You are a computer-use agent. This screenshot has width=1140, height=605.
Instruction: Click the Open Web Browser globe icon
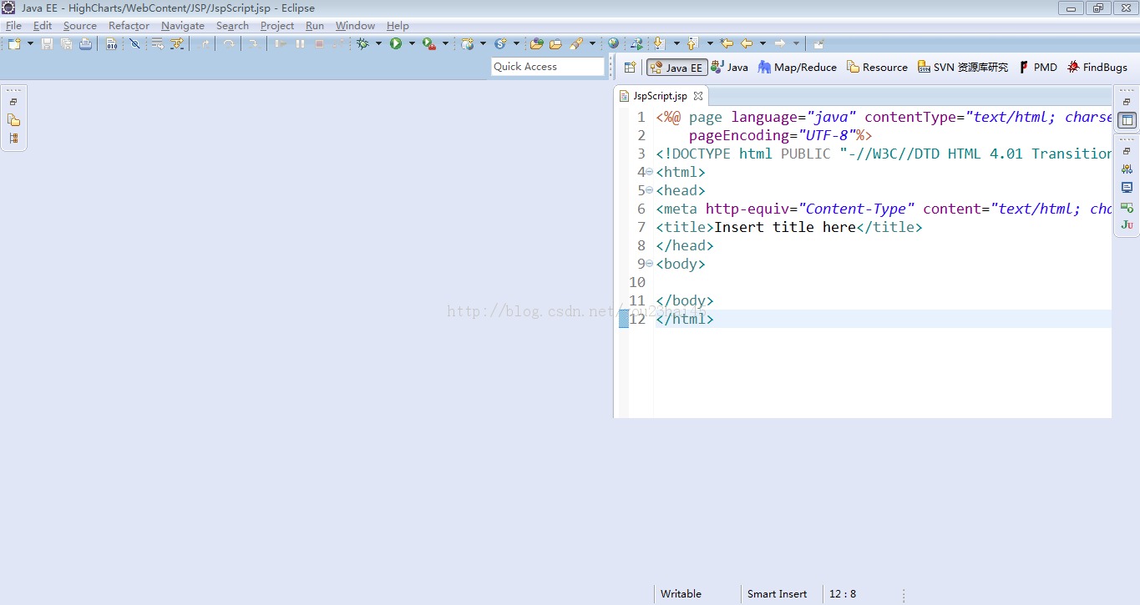[x=614, y=43]
